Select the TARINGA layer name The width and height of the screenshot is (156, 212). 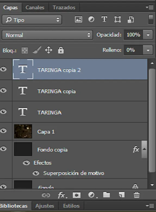[x=49, y=113]
